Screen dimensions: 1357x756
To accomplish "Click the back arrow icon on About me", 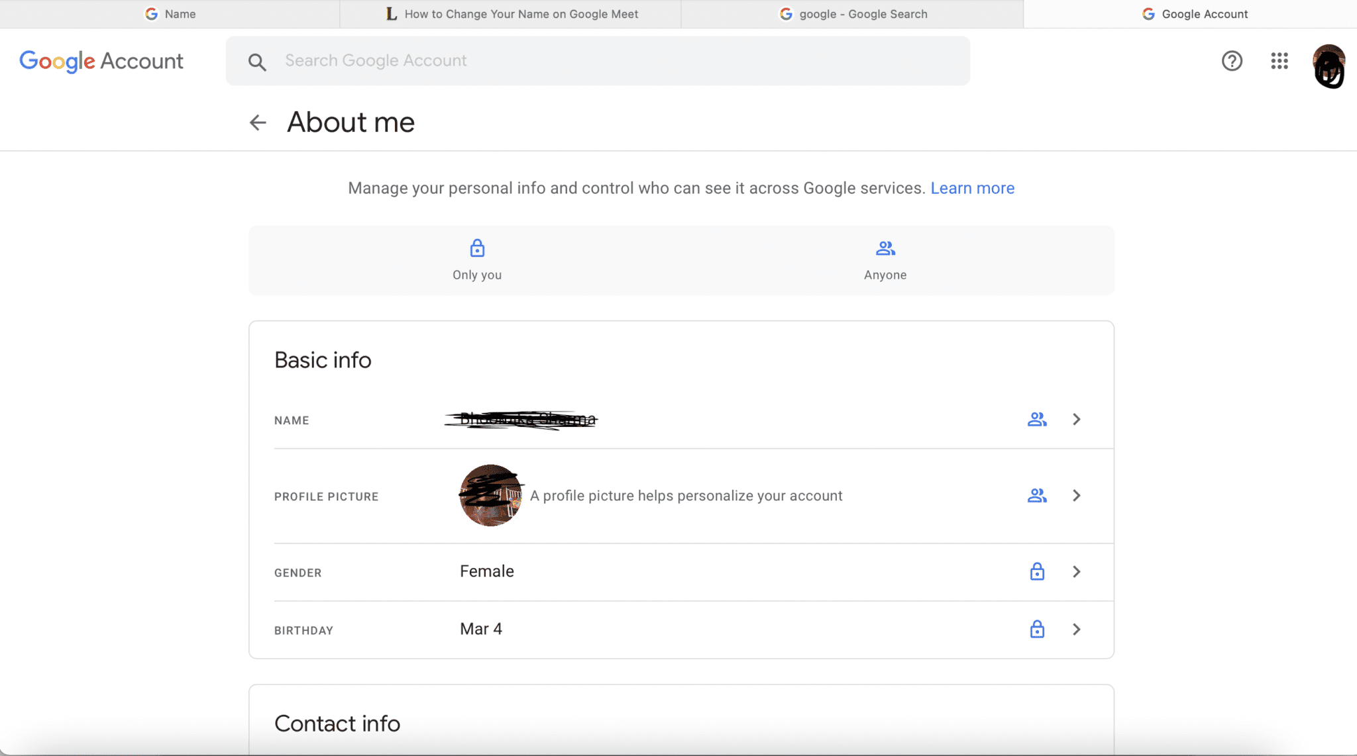I will pos(258,122).
